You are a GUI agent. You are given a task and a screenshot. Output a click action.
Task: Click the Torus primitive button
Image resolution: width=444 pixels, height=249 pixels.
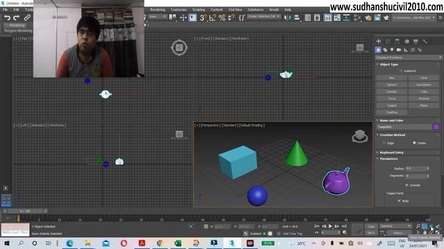coord(392,98)
